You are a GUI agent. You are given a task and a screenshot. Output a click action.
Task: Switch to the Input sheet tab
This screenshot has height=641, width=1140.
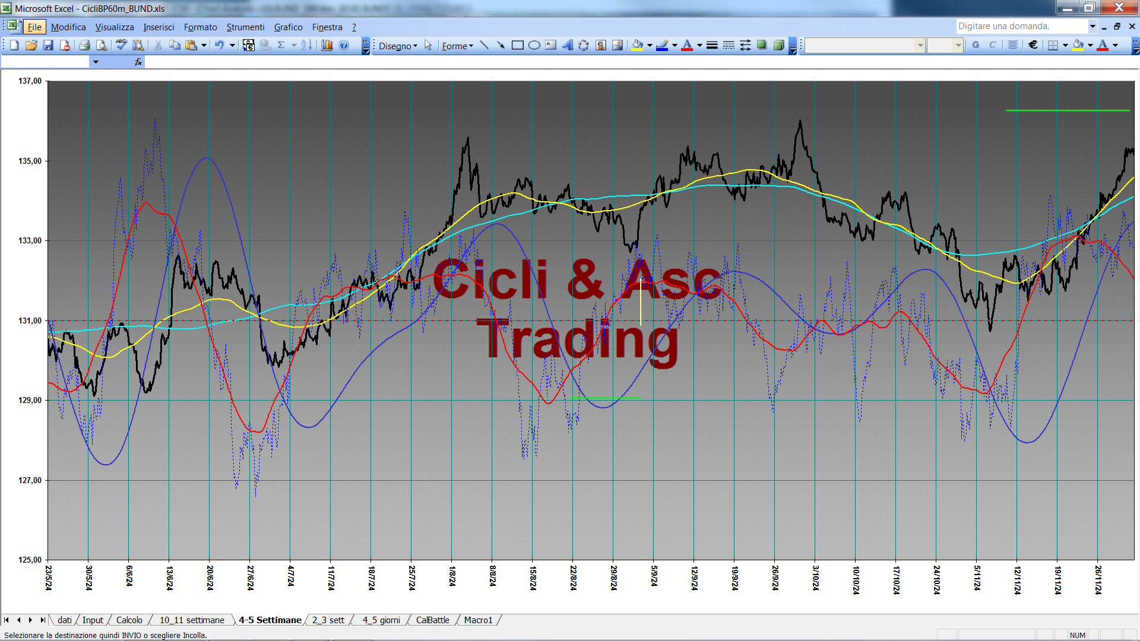93,620
